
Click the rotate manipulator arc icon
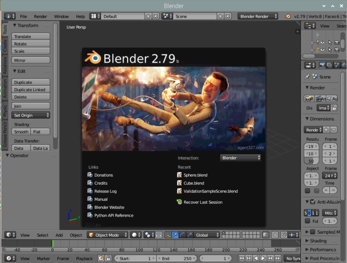click(x=182, y=235)
